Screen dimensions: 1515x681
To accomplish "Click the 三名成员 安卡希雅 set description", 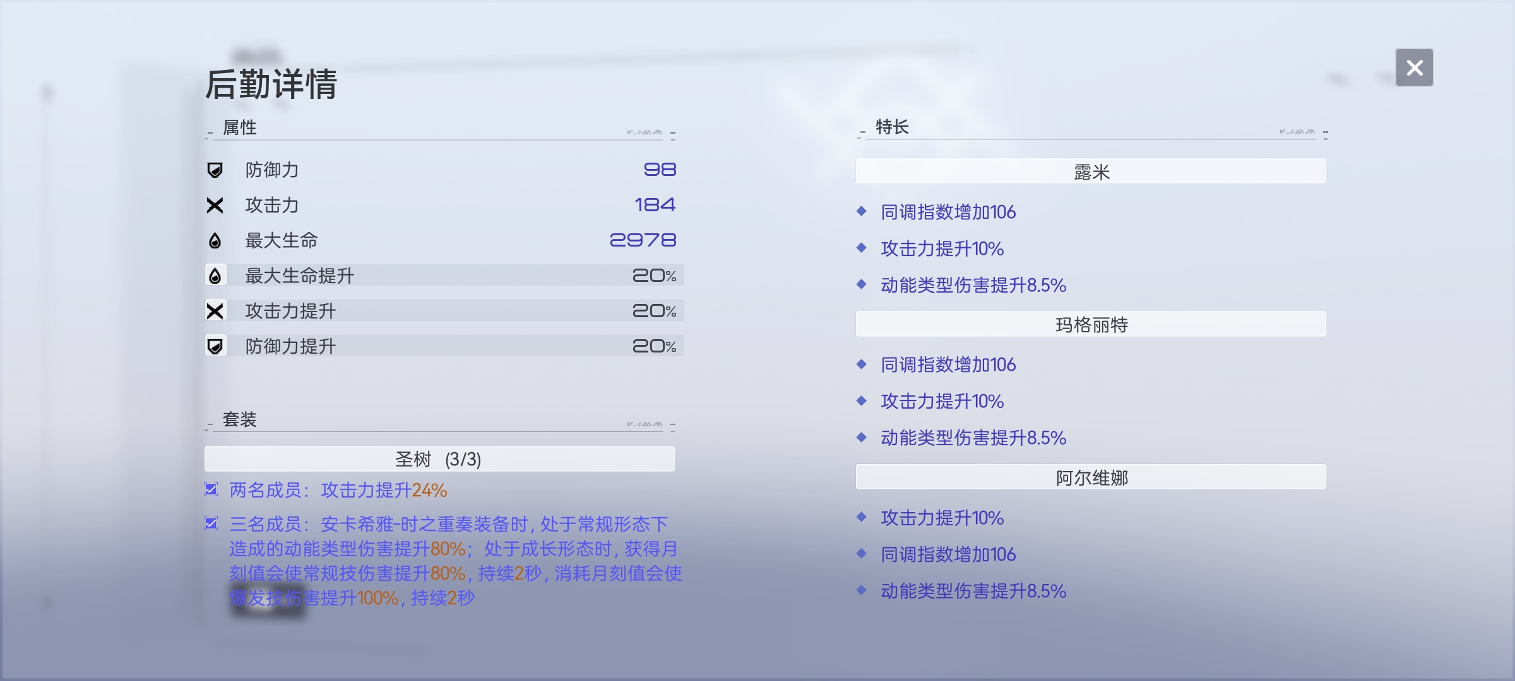I will pyautogui.click(x=455, y=561).
